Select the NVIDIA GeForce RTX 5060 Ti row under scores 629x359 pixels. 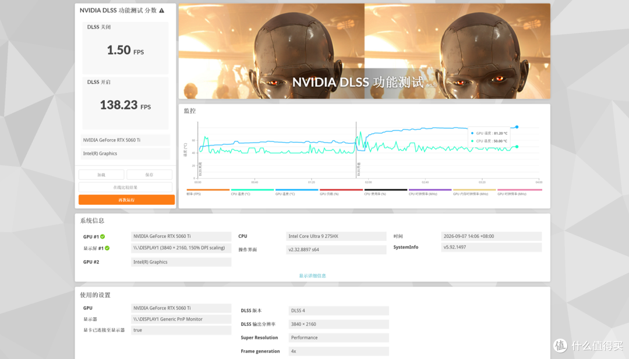[x=125, y=140]
